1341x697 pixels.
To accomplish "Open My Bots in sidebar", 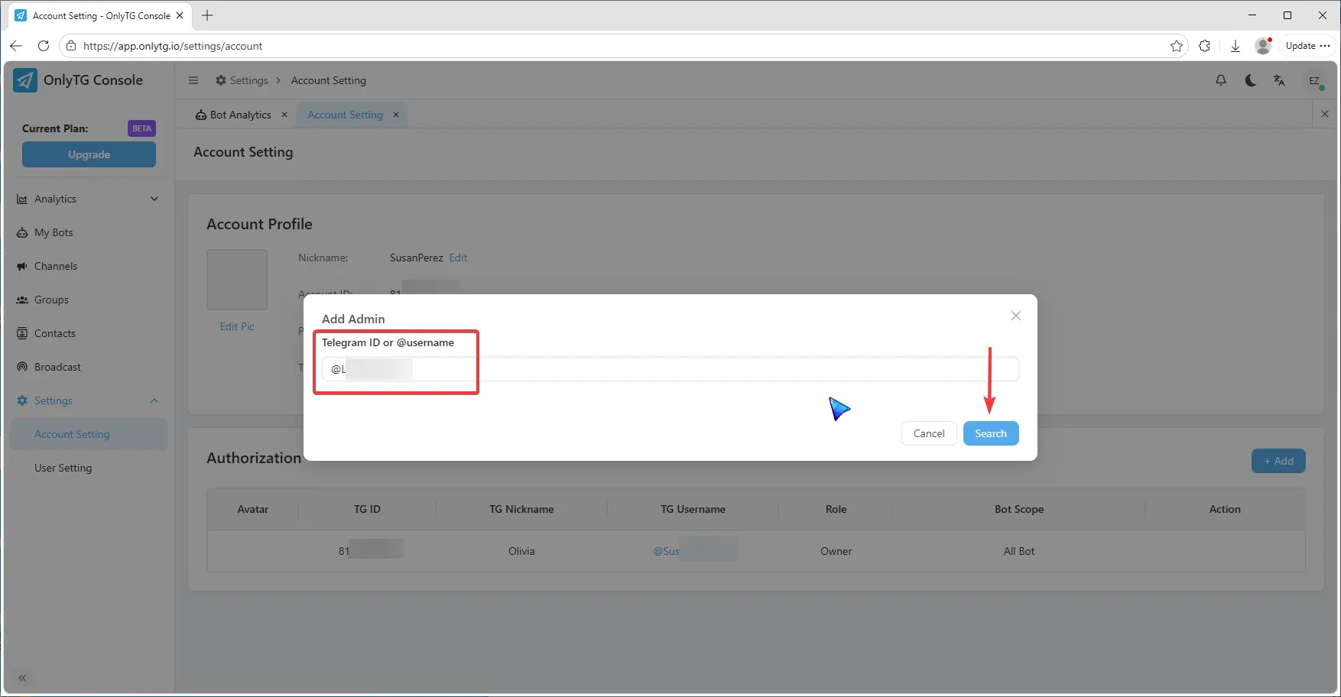I will coord(54,232).
